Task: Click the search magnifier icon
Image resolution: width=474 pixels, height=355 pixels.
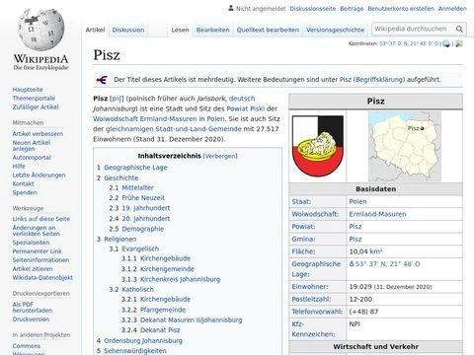Action: pyautogui.click(x=459, y=30)
